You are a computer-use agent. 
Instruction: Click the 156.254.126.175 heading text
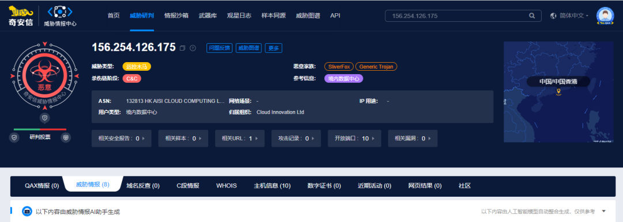(134, 47)
